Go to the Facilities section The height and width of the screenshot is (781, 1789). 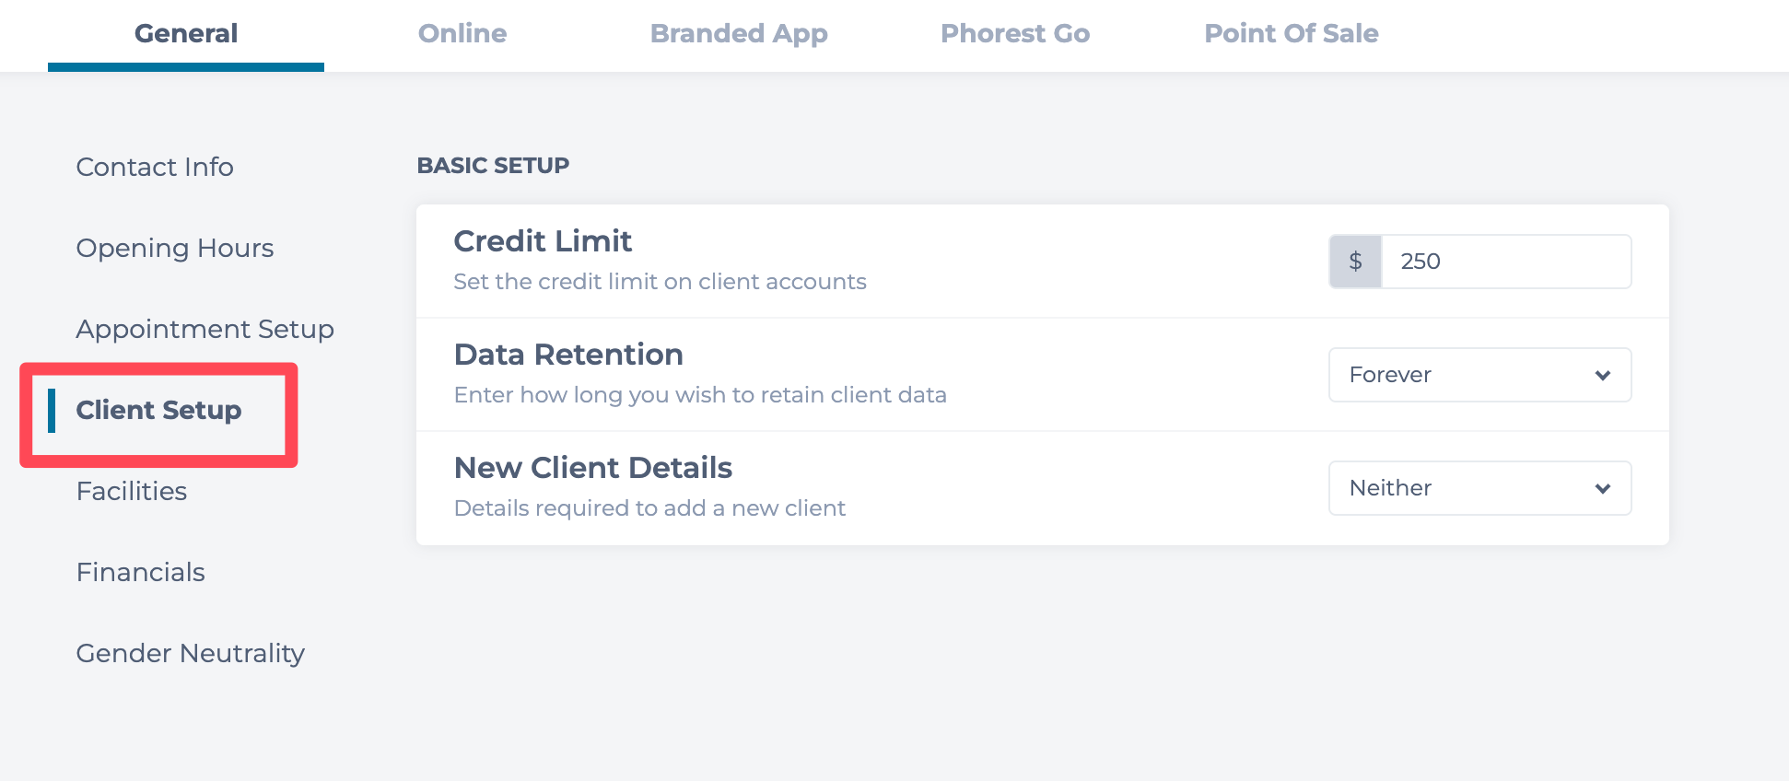(x=132, y=491)
